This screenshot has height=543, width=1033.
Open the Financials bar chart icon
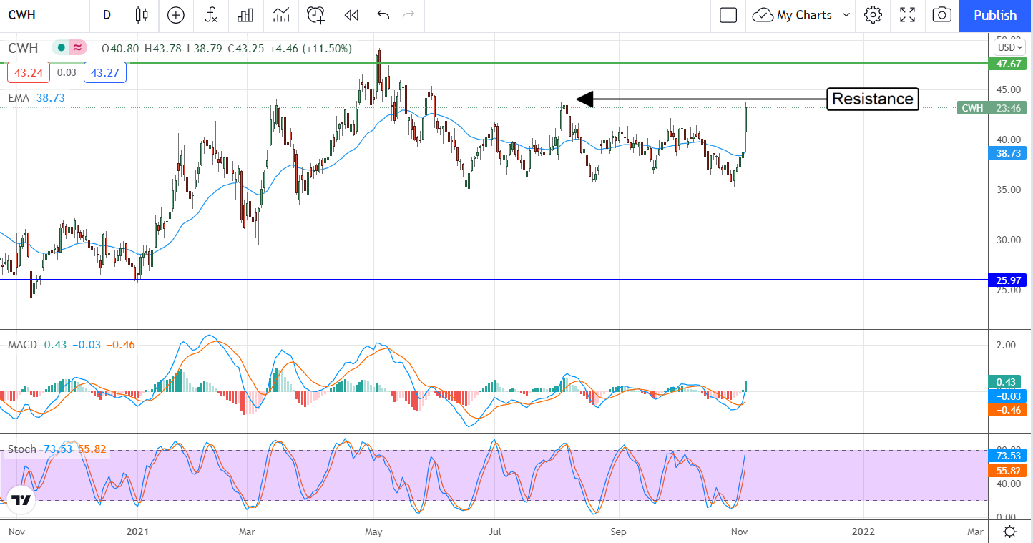pos(246,15)
